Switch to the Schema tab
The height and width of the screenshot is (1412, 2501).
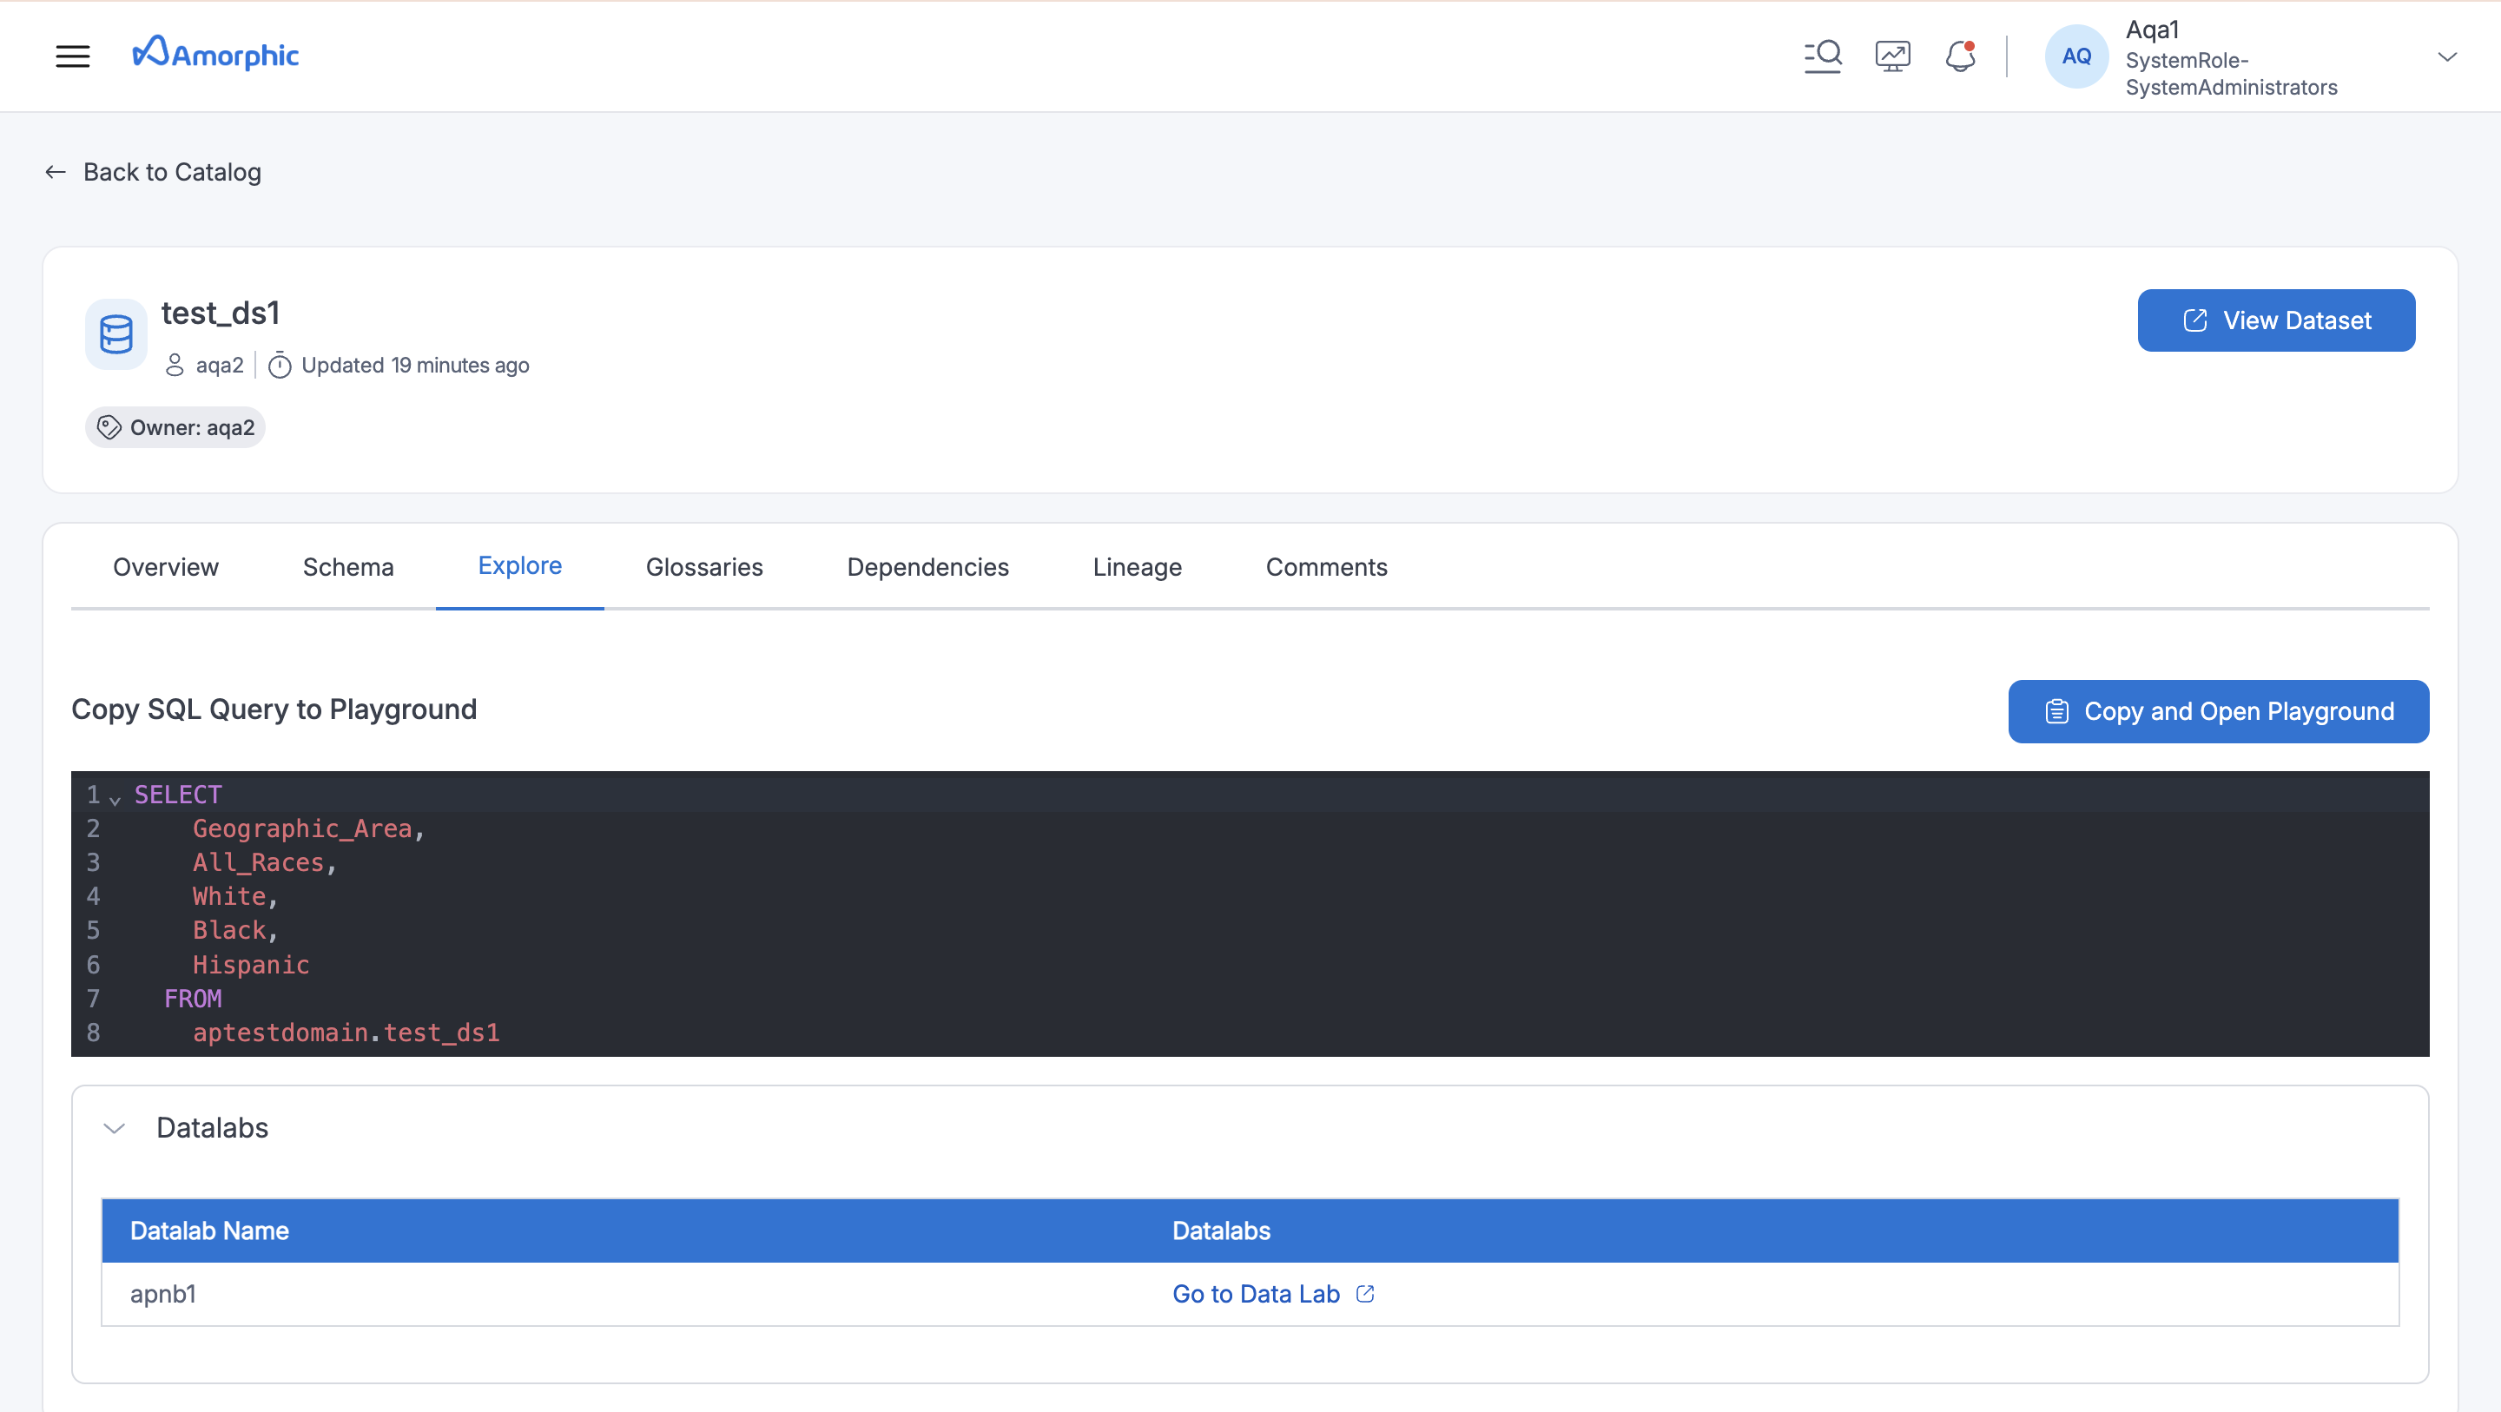(x=347, y=567)
